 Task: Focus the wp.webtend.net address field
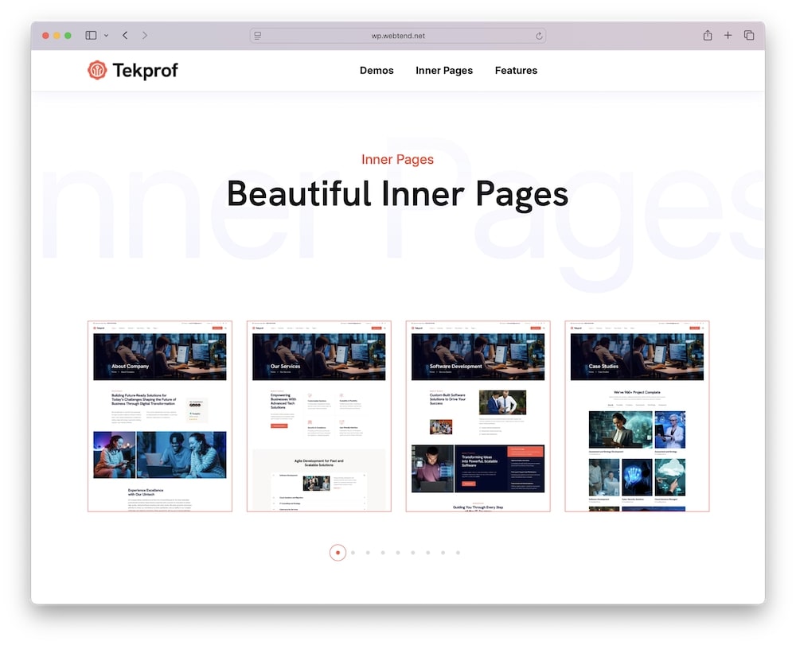398,36
